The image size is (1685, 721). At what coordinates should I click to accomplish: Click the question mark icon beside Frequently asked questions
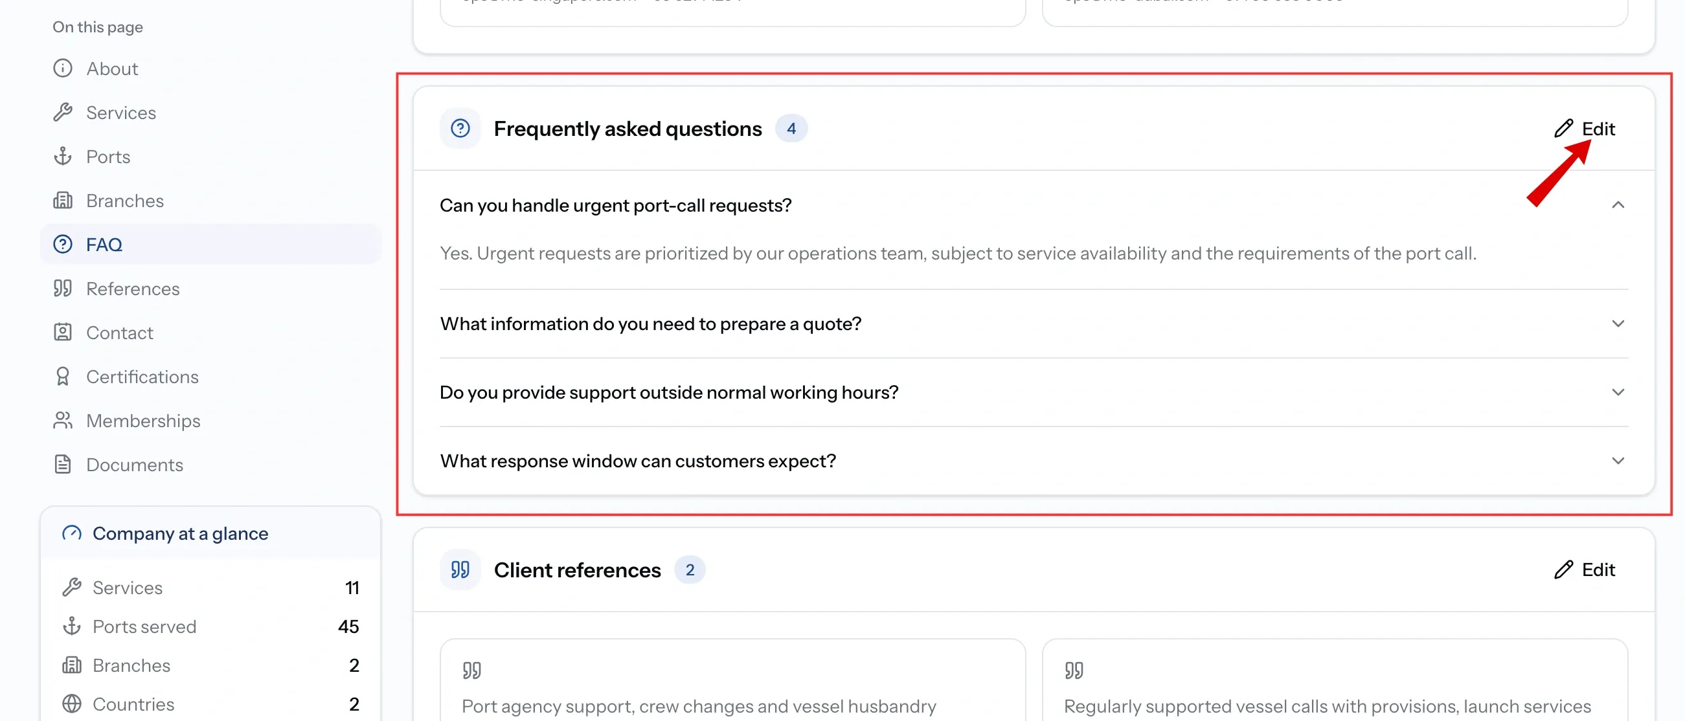point(460,128)
